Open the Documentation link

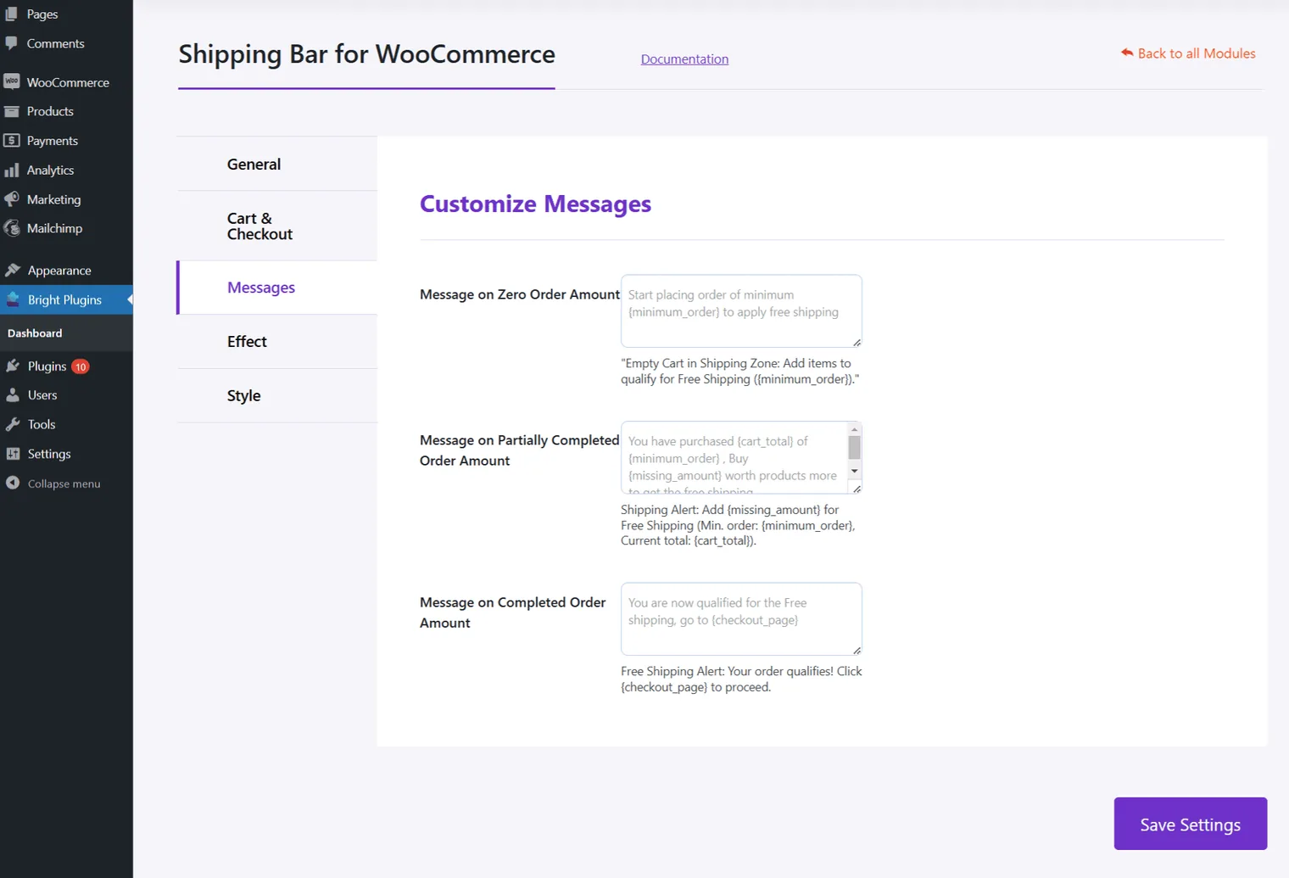click(x=684, y=59)
